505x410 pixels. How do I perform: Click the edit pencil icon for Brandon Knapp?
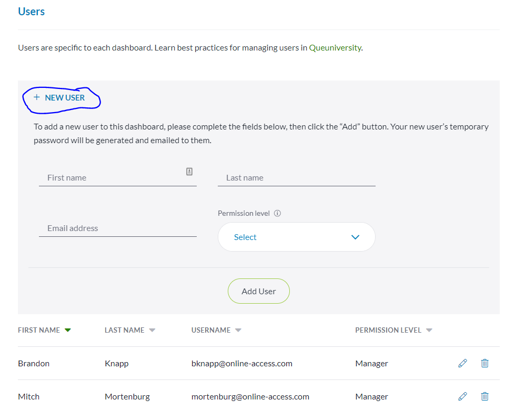pyautogui.click(x=462, y=363)
